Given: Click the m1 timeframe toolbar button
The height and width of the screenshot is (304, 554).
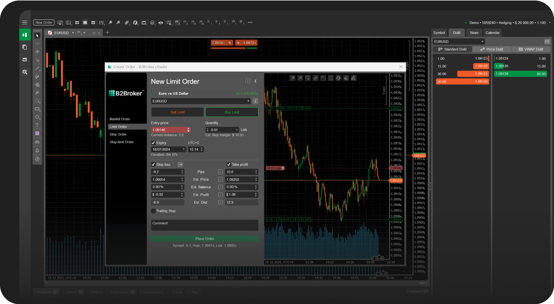Looking at the screenshot, I should (178, 23).
